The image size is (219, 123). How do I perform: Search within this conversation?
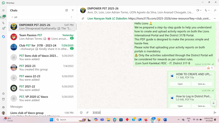[x=215, y=10]
